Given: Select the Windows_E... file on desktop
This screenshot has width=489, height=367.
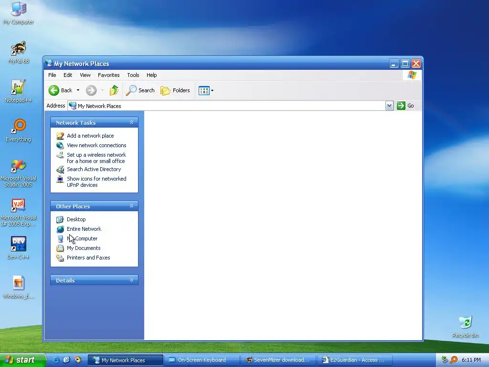Looking at the screenshot, I should 19,287.
